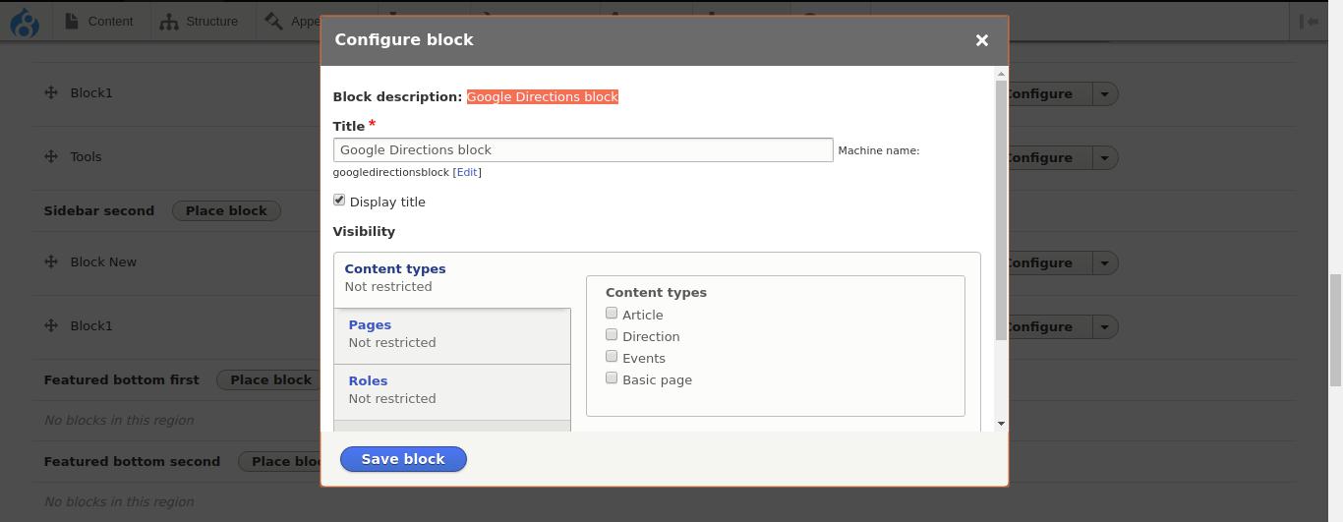Expand Configure dropdown for first Block1 row
The height and width of the screenshot is (522, 1343).
1104,93
